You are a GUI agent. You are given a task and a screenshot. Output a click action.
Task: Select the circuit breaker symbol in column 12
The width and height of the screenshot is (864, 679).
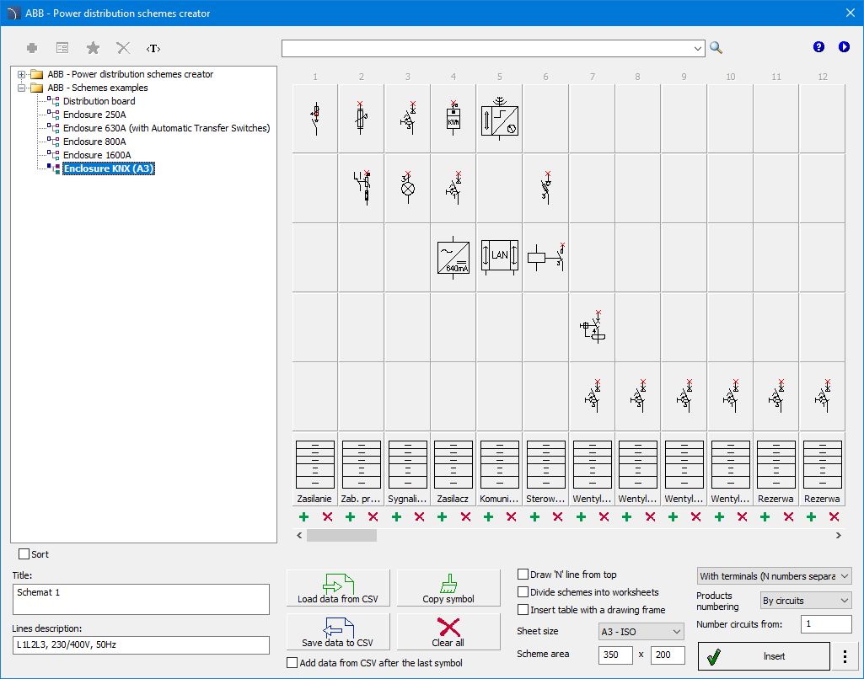click(822, 396)
